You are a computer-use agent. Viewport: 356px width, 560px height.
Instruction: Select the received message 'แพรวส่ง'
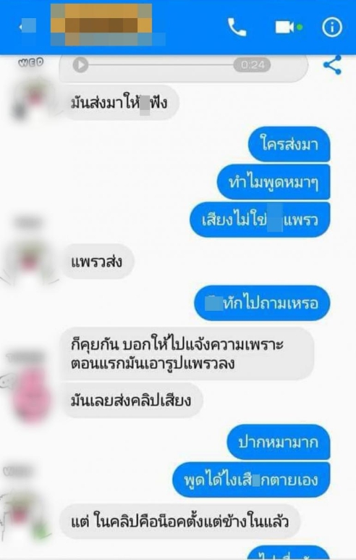[x=97, y=262]
